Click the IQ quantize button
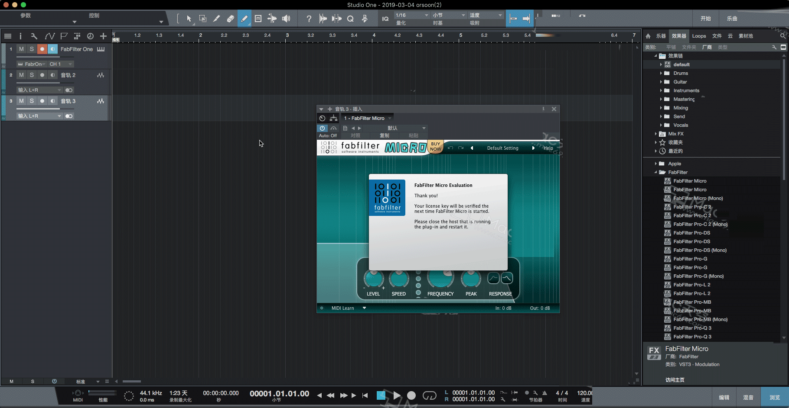The image size is (789, 408). [x=385, y=19]
